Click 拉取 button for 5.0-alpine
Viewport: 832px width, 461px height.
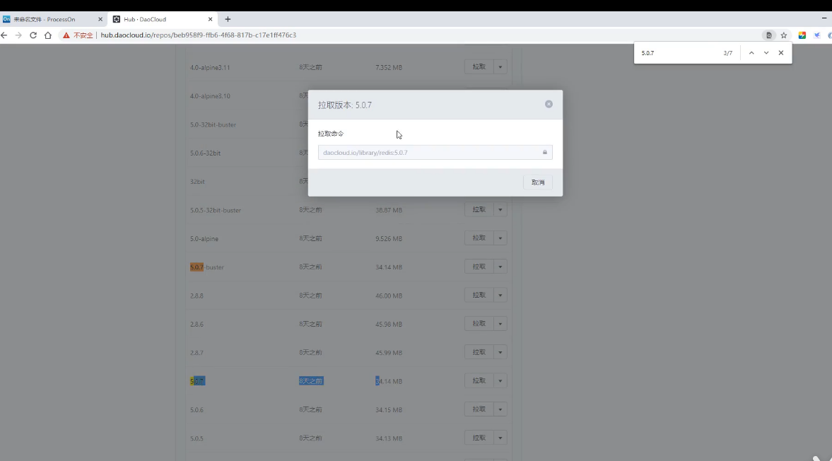479,238
